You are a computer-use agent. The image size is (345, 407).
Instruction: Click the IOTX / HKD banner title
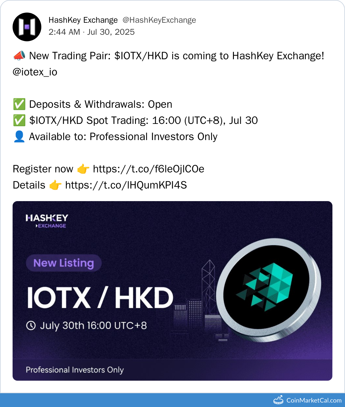pyautogui.click(x=100, y=297)
